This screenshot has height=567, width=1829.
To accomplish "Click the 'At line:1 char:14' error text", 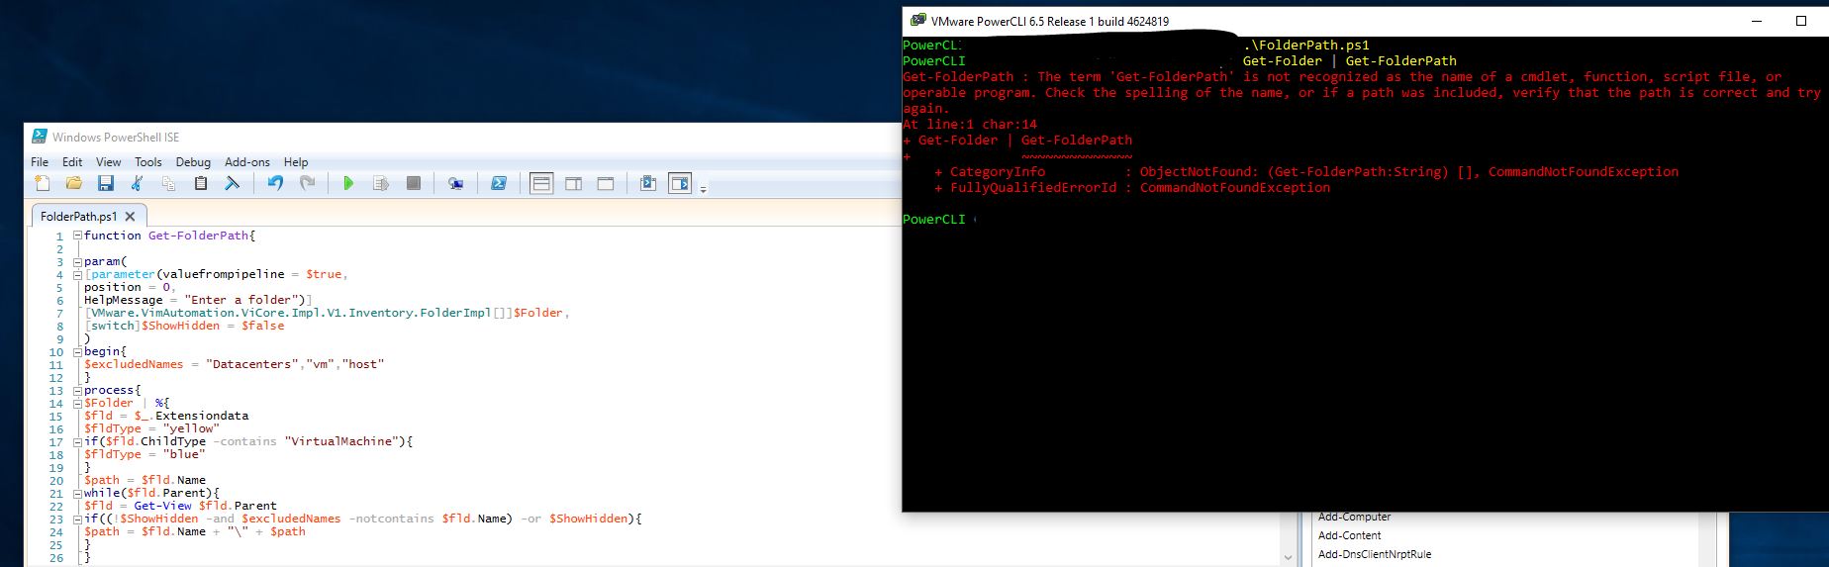I will 970,125.
